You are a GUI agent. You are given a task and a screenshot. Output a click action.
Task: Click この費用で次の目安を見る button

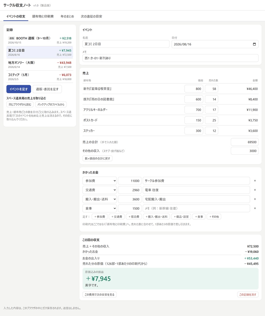(100, 295)
